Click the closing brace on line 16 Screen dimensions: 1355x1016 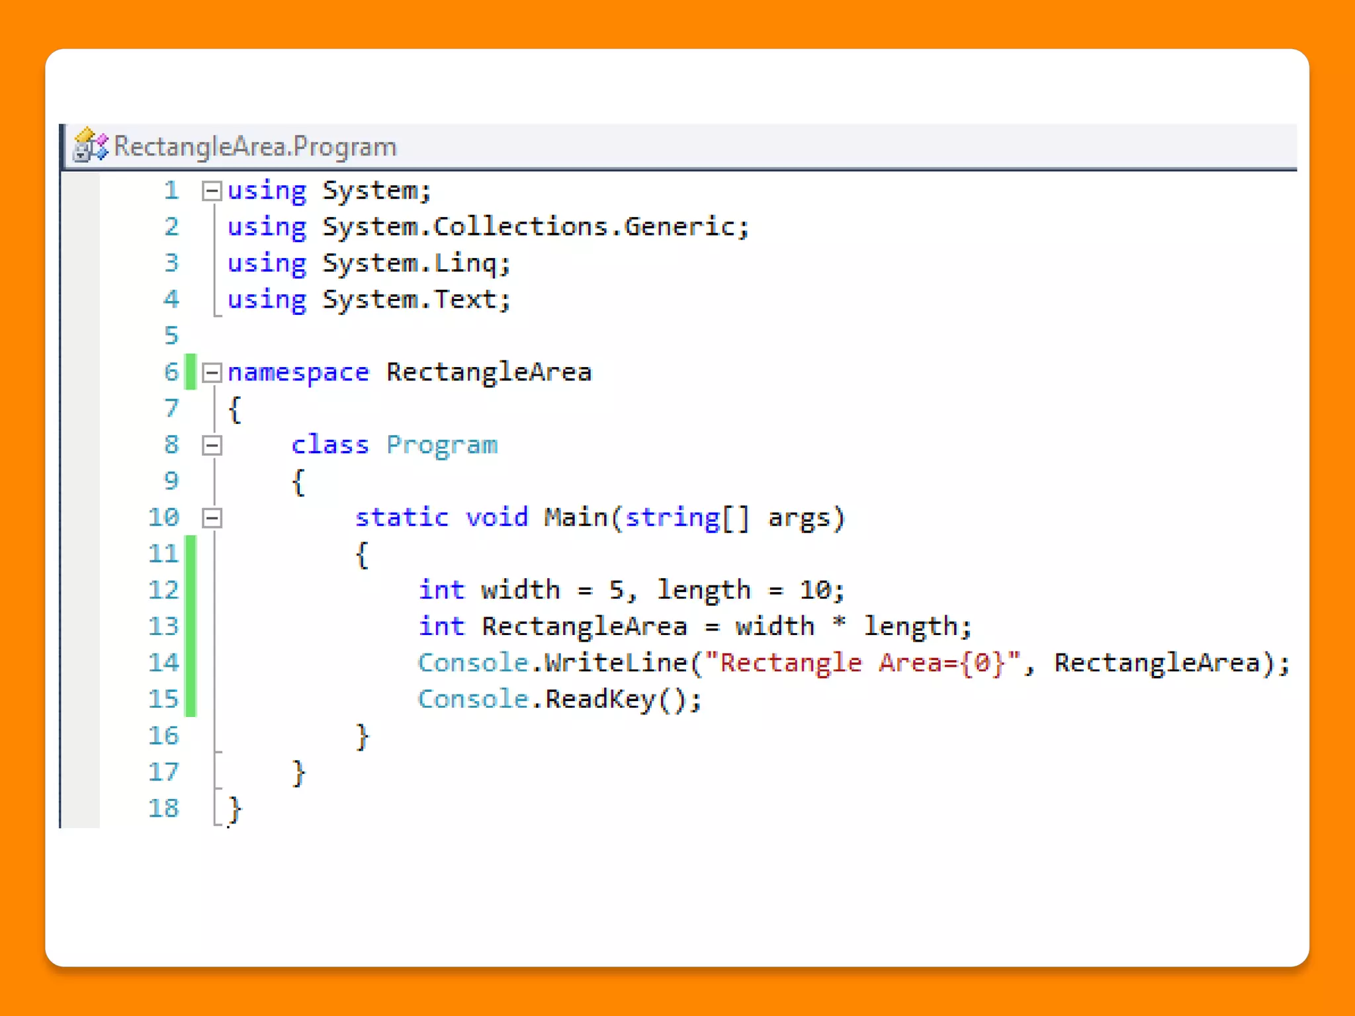coord(362,736)
